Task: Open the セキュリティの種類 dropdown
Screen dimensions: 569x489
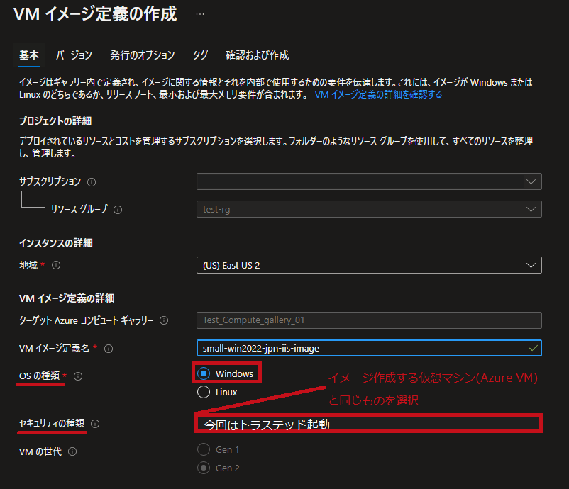Action: point(369,423)
